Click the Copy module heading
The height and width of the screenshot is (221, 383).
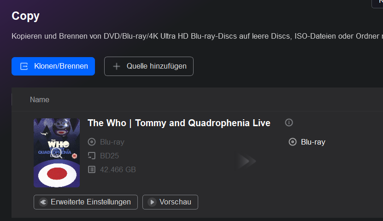tap(25, 16)
